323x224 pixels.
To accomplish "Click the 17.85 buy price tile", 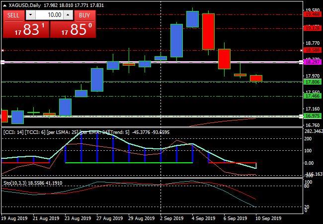I will coord(73,30).
